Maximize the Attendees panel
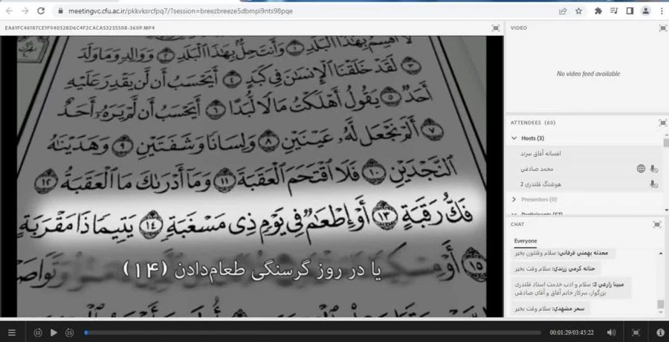This screenshot has height=342, width=669. pos(662,122)
